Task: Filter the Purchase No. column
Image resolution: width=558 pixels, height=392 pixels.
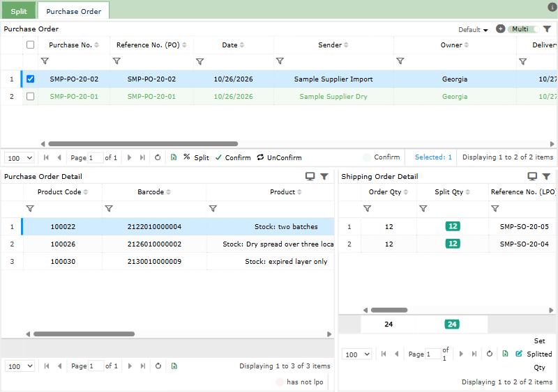Action: (45, 61)
